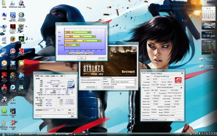Open the weather gadget showing 20°
This screenshot has height=136, width=217.
(209, 26)
